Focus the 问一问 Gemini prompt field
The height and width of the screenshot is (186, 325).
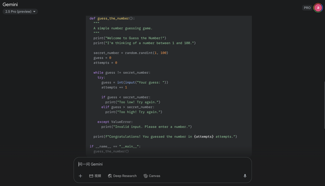click(x=162, y=164)
